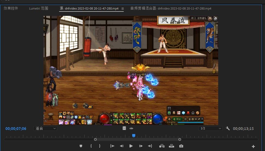265x151 pixels.
Task: Open the 1/2 playback resolution dropdown
Action: 211,128
